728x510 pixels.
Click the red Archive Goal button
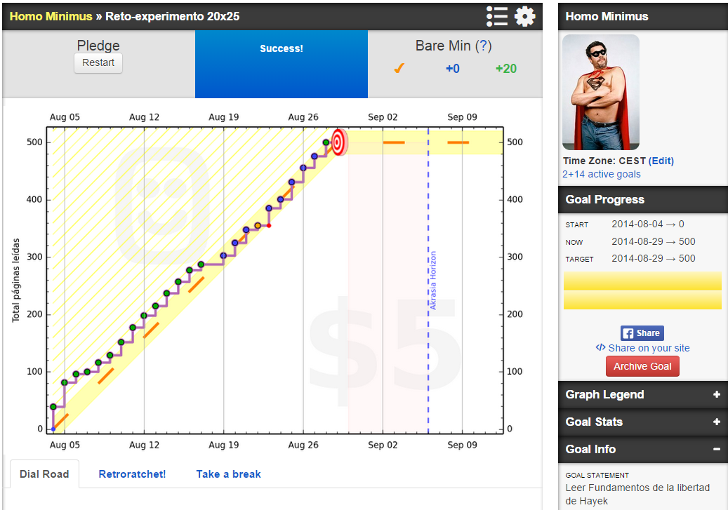coord(642,366)
